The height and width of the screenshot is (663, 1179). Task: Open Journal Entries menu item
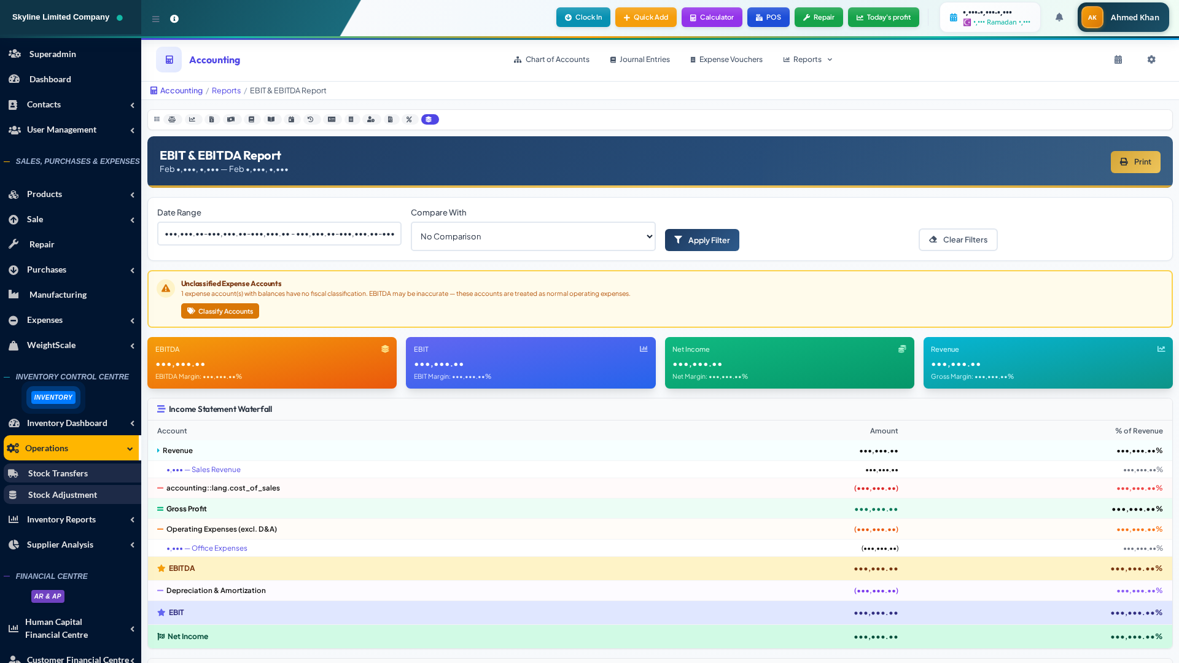point(640,60)
